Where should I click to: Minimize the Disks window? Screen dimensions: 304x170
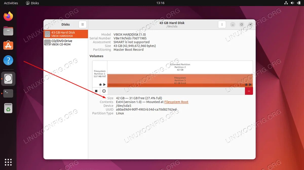(233, 25)
